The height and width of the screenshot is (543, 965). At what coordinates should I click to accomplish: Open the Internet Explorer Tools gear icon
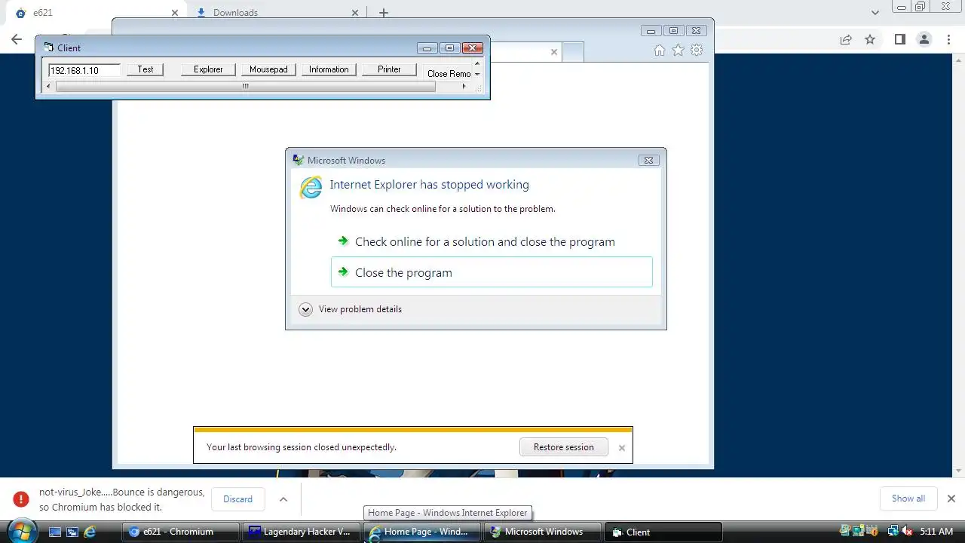pos(697,51)
